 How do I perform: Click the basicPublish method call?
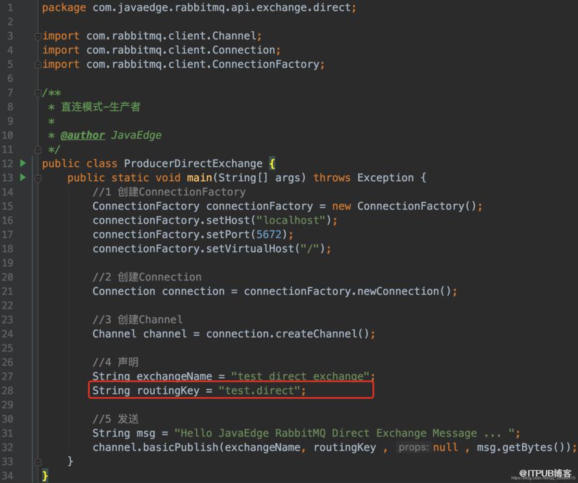coord(181,447)
